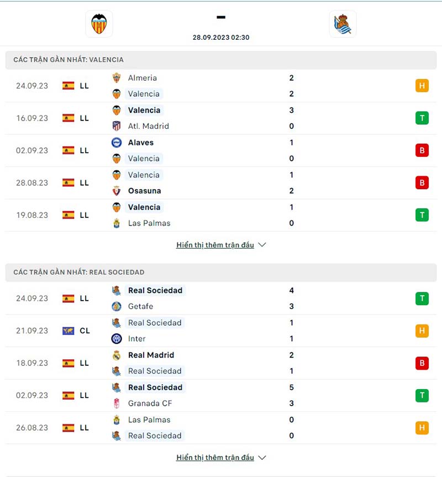Select the Almeria club logo

point(117,78)
